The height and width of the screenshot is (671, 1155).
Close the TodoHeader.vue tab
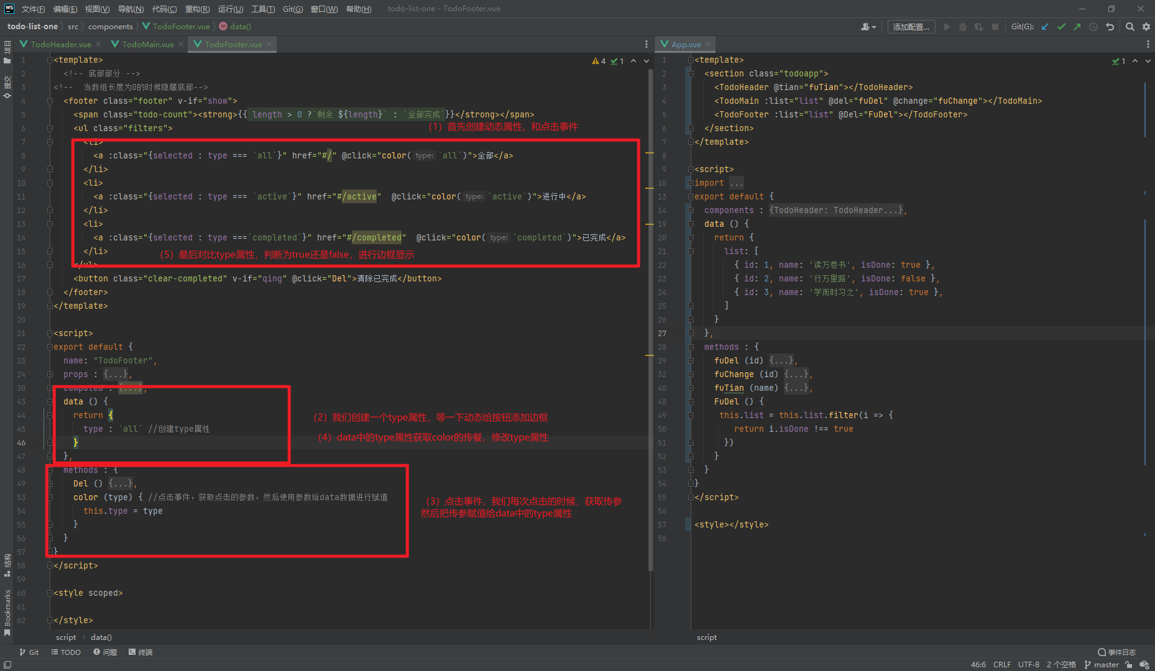click(x=98, y=44)
